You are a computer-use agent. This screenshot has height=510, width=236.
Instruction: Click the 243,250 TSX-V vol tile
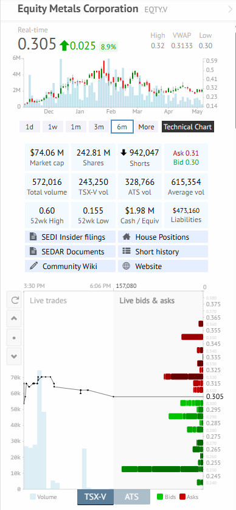93,187
